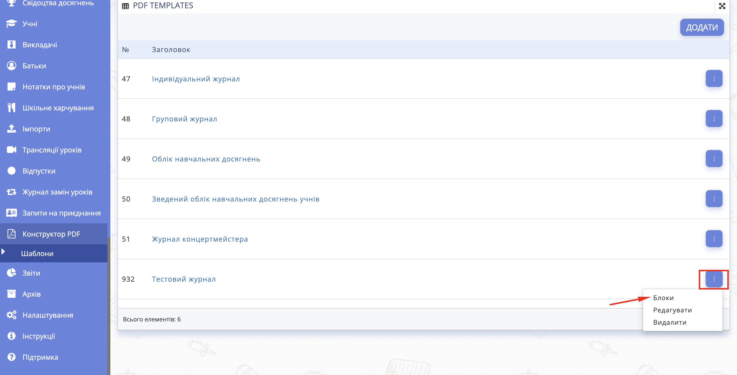Select Видалити from the dropdown menu
737x375 pixels.
coord(670,322)
